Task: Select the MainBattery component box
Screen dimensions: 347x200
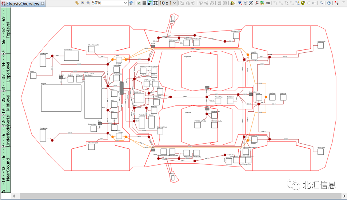Action: click(93, 97)
